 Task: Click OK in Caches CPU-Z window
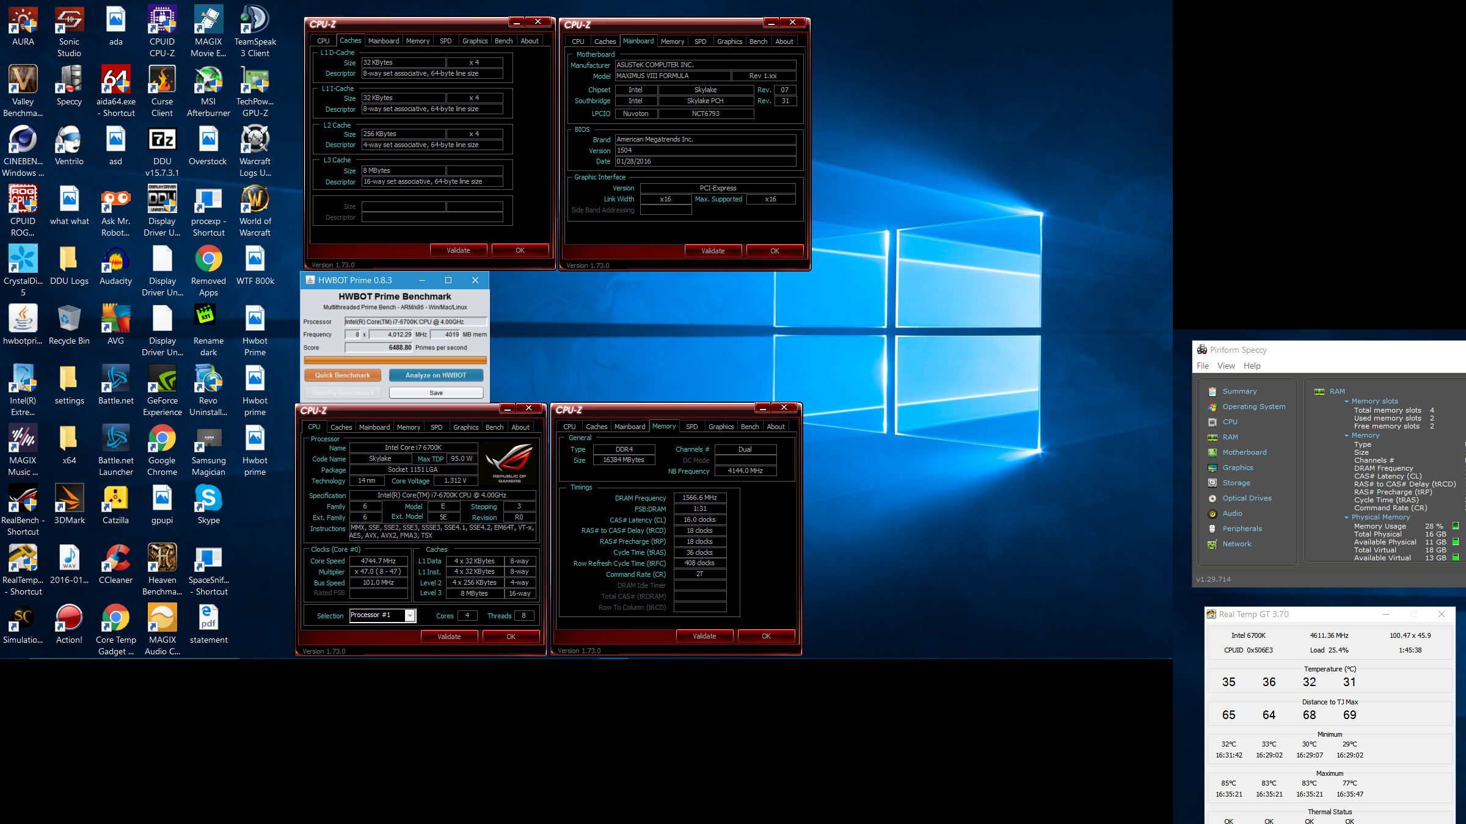(520, 250)
